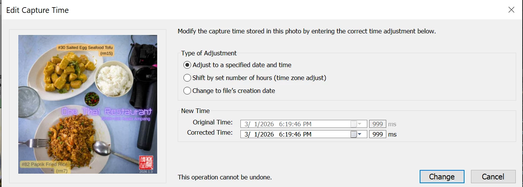Click the 'Edit Capture Time' title bar
Viewport: 523px width, 187px height.
coord(228,10)
